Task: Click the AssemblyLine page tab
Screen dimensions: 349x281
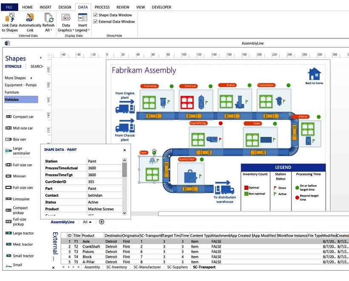Action: tap(63, 222)
